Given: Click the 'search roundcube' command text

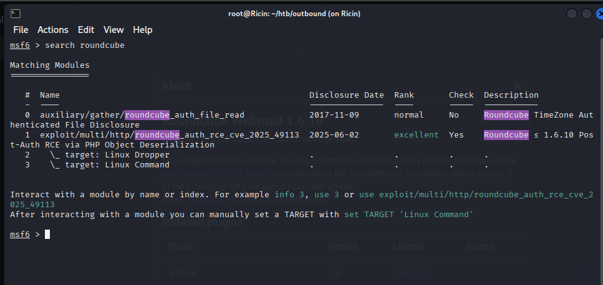Looking at the screenshot, I should coord(85,45).
